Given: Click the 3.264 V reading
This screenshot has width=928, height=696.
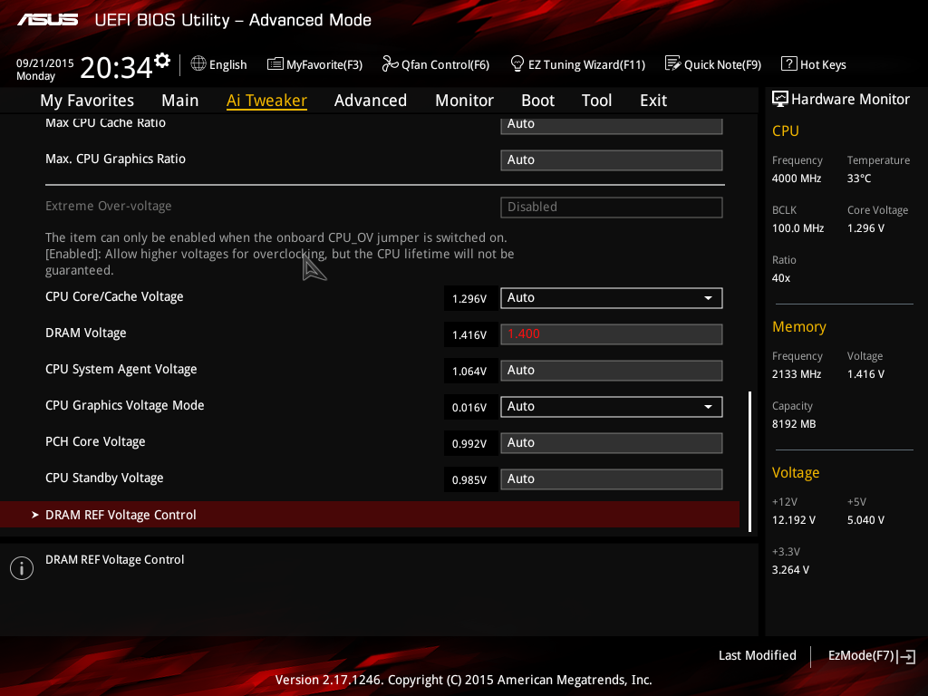Looking at the screenshot, I should click(790, 570).
